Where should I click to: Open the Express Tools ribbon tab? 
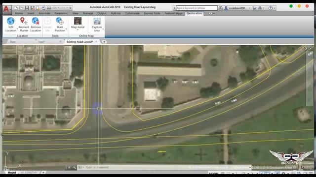pyautogui.click(x=152, y=13)
